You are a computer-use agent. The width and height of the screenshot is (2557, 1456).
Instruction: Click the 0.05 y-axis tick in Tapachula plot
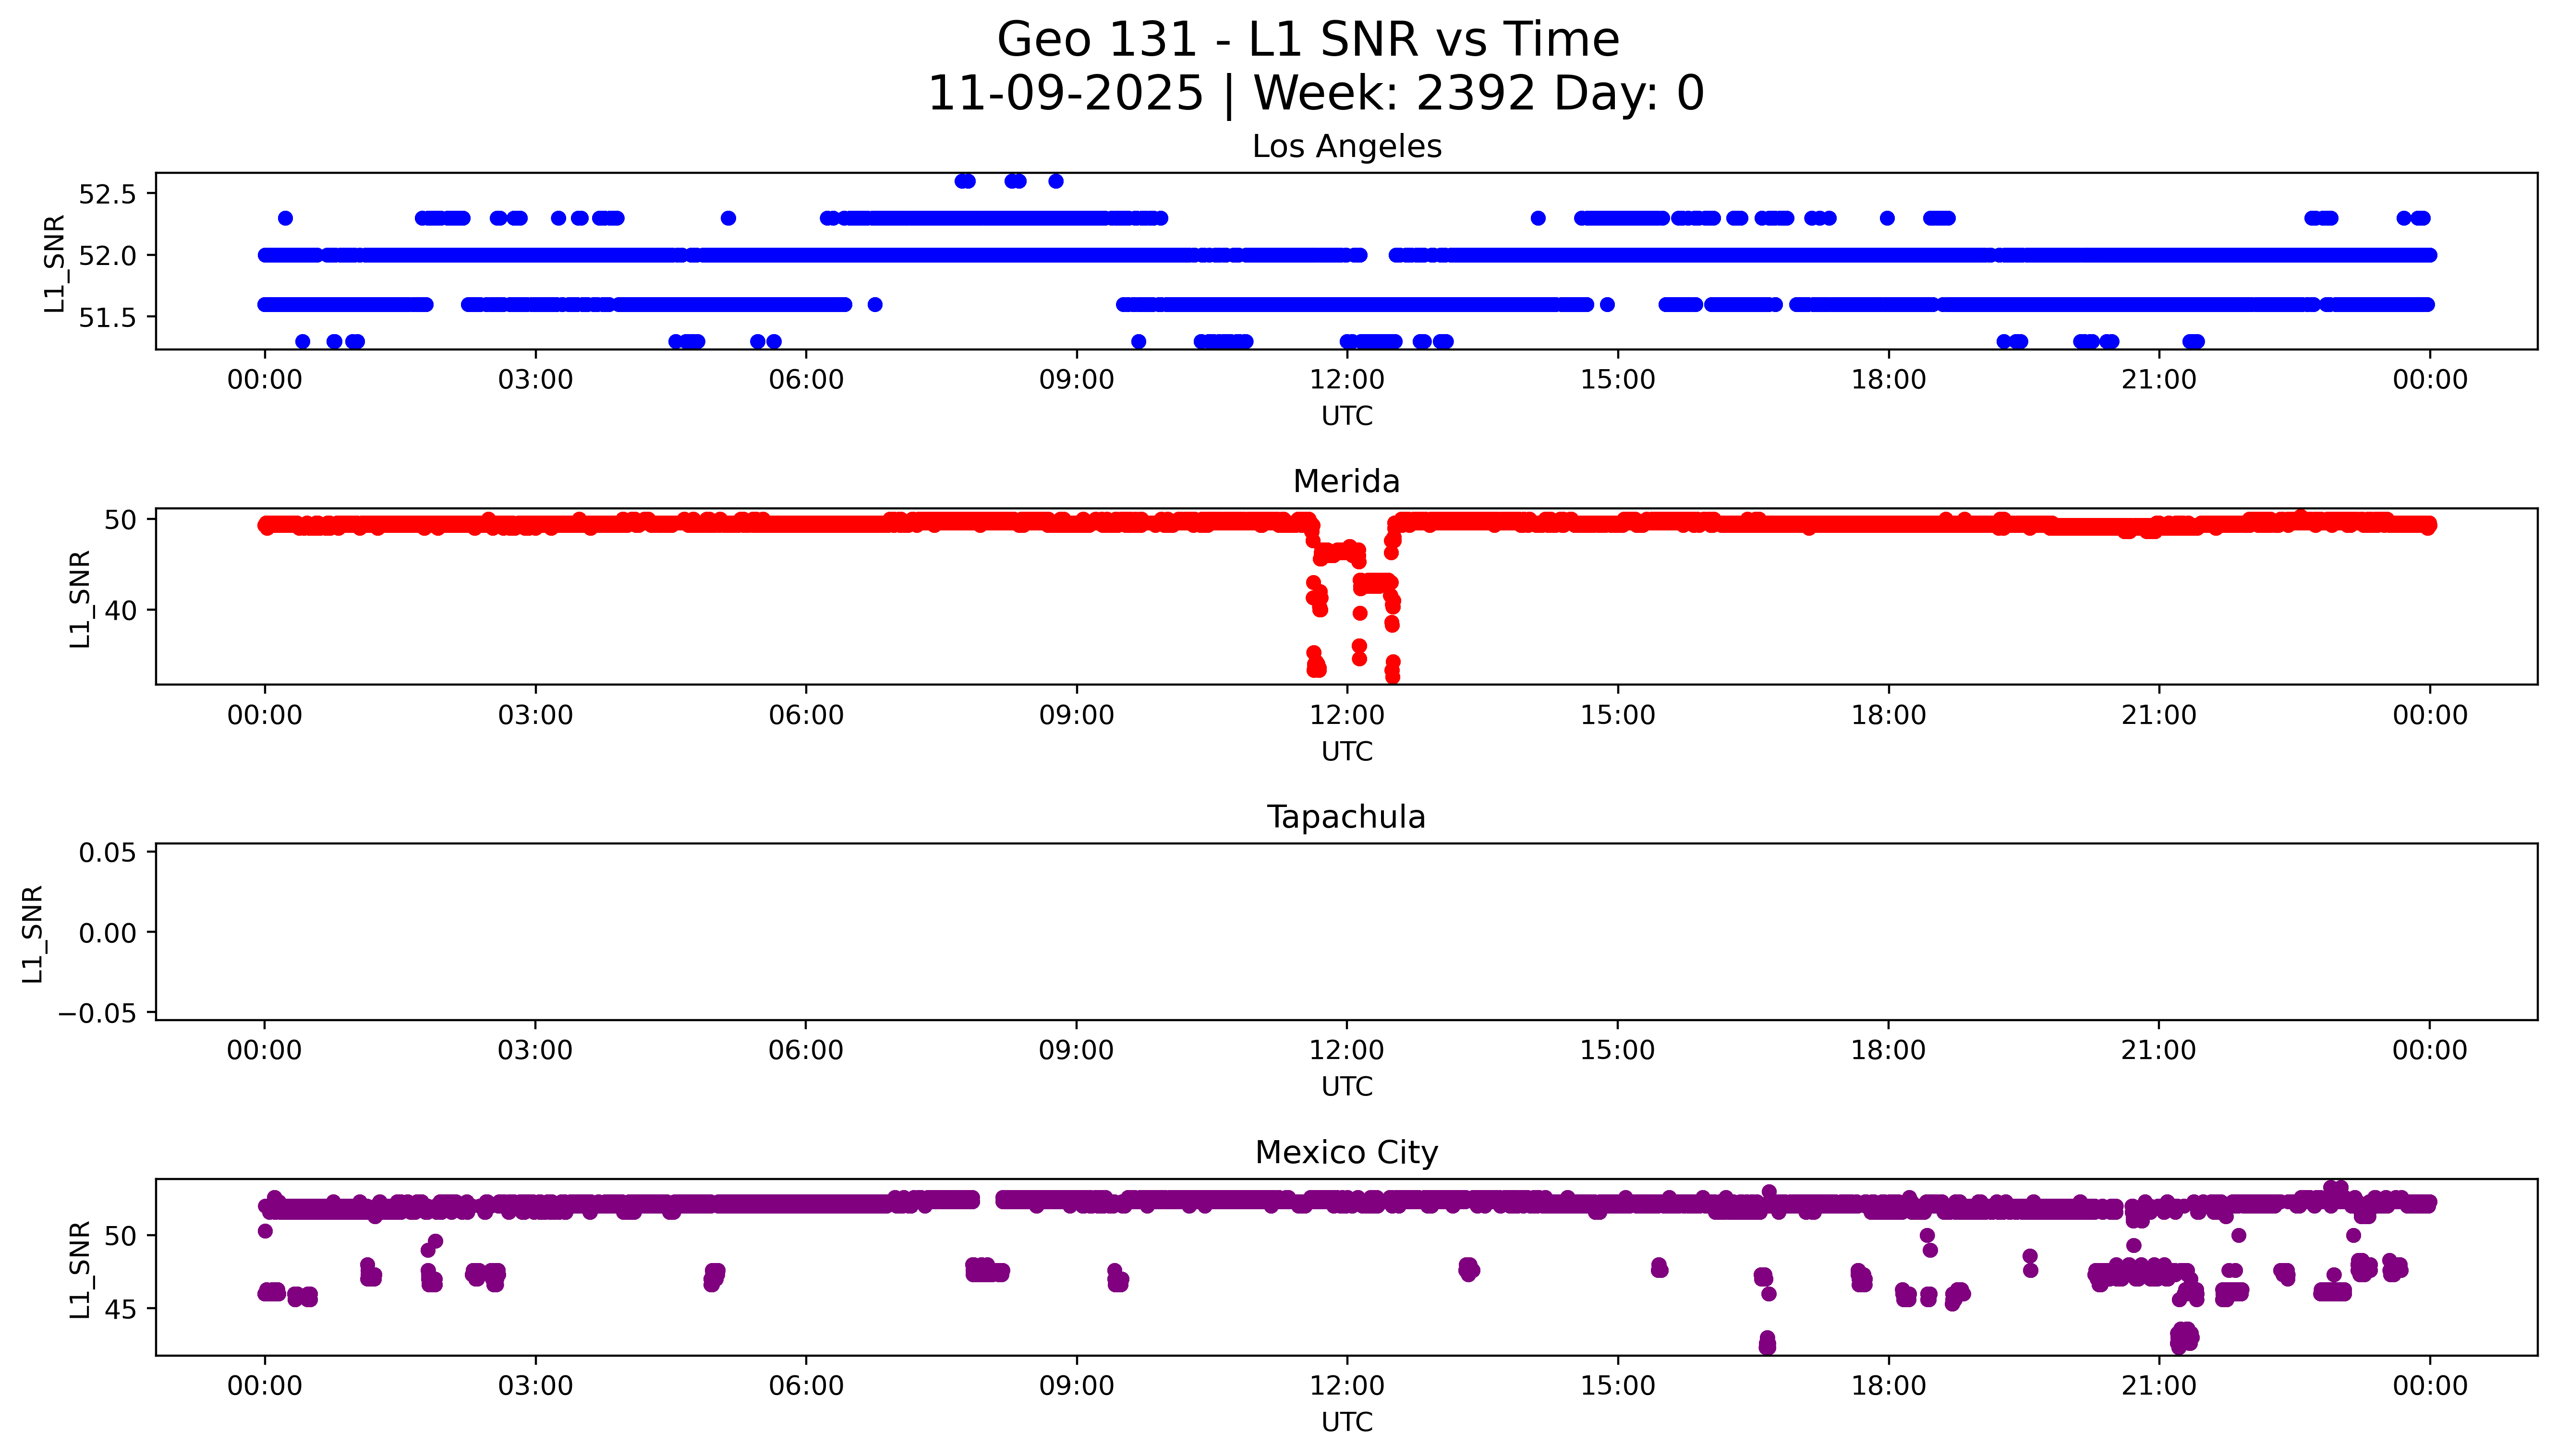pos(107,853)
